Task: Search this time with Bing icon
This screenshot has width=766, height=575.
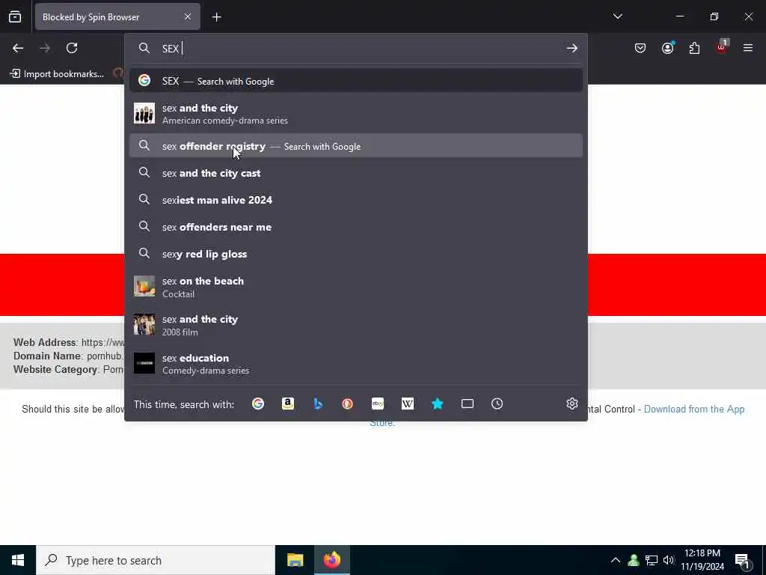Action: pyautogui.click(x=318, y=404)
